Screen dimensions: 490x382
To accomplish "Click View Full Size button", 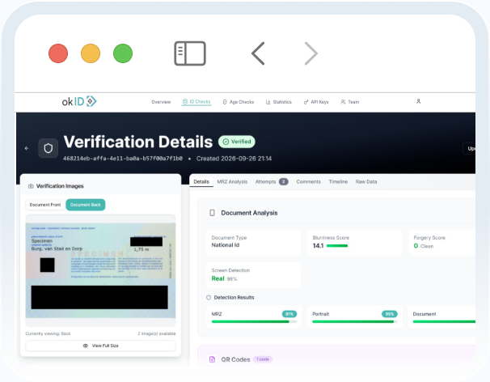I will click(100, 346).
